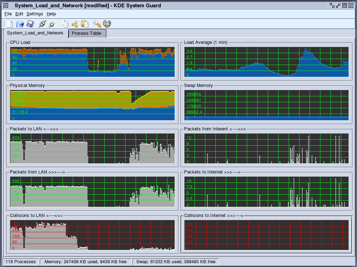
Task: Click the Packets from Interent graph
Action: click(x=266, y=148)
